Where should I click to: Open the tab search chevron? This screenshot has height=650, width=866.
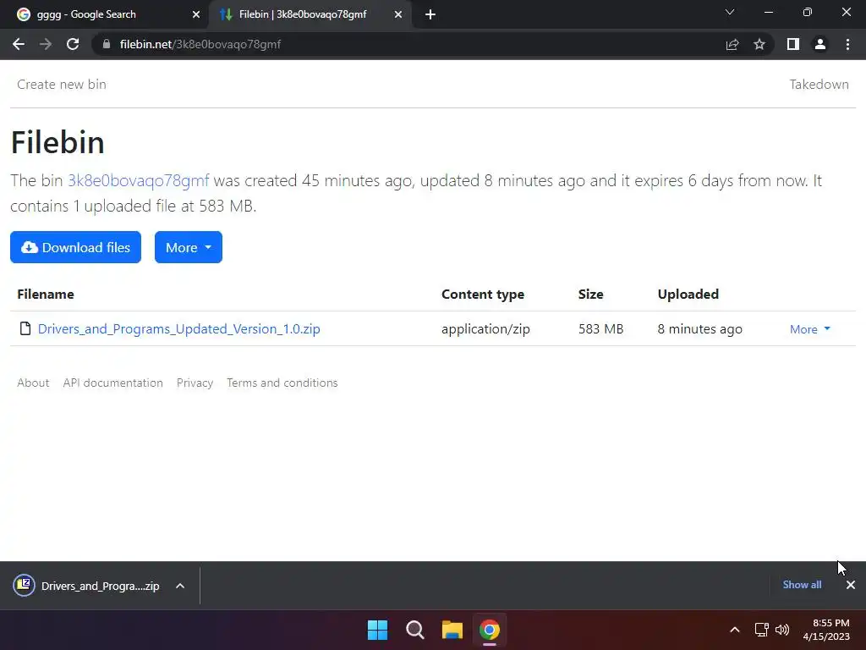pyautogui.click(x=730, y=12)
